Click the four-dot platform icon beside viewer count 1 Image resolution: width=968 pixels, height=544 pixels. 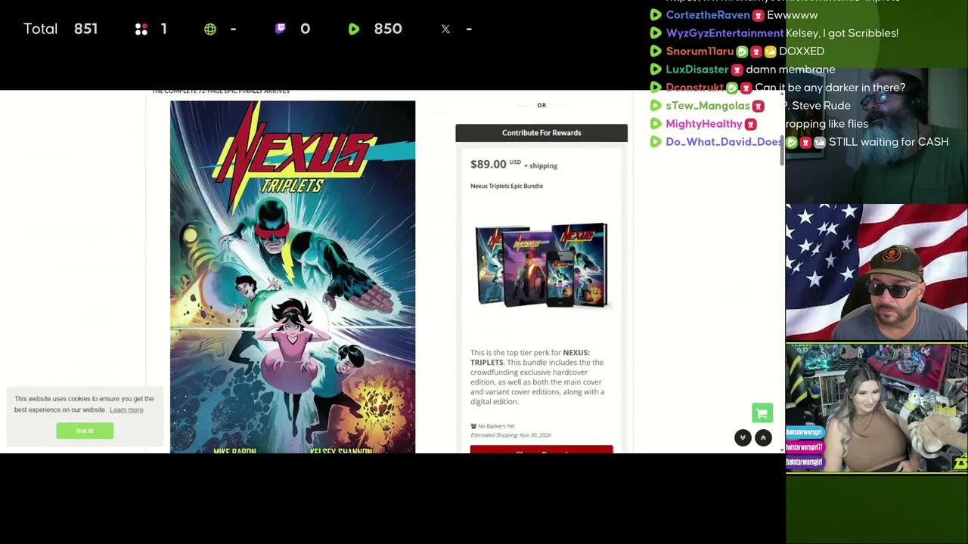(x=141, y=29)
